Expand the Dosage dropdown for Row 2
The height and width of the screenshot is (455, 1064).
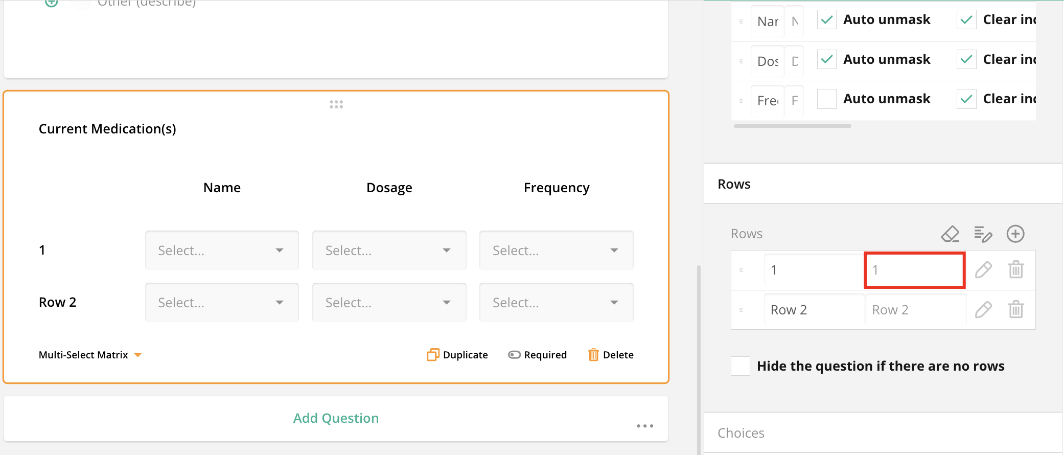[389, 303]
